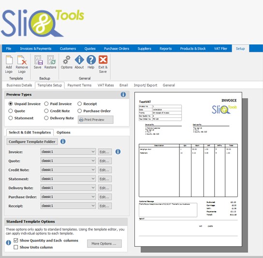Click Edit button for Quote template
The width and height of the screenshot is (263, 258).
coord(105,161)
